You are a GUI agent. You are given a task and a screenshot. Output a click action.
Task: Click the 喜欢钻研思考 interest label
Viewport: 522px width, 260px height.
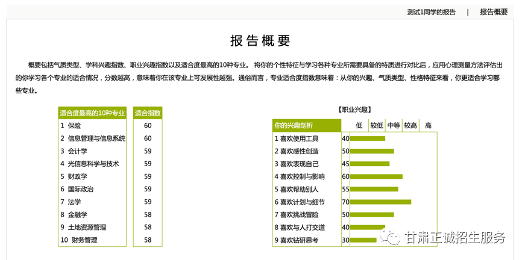point(299,240)
